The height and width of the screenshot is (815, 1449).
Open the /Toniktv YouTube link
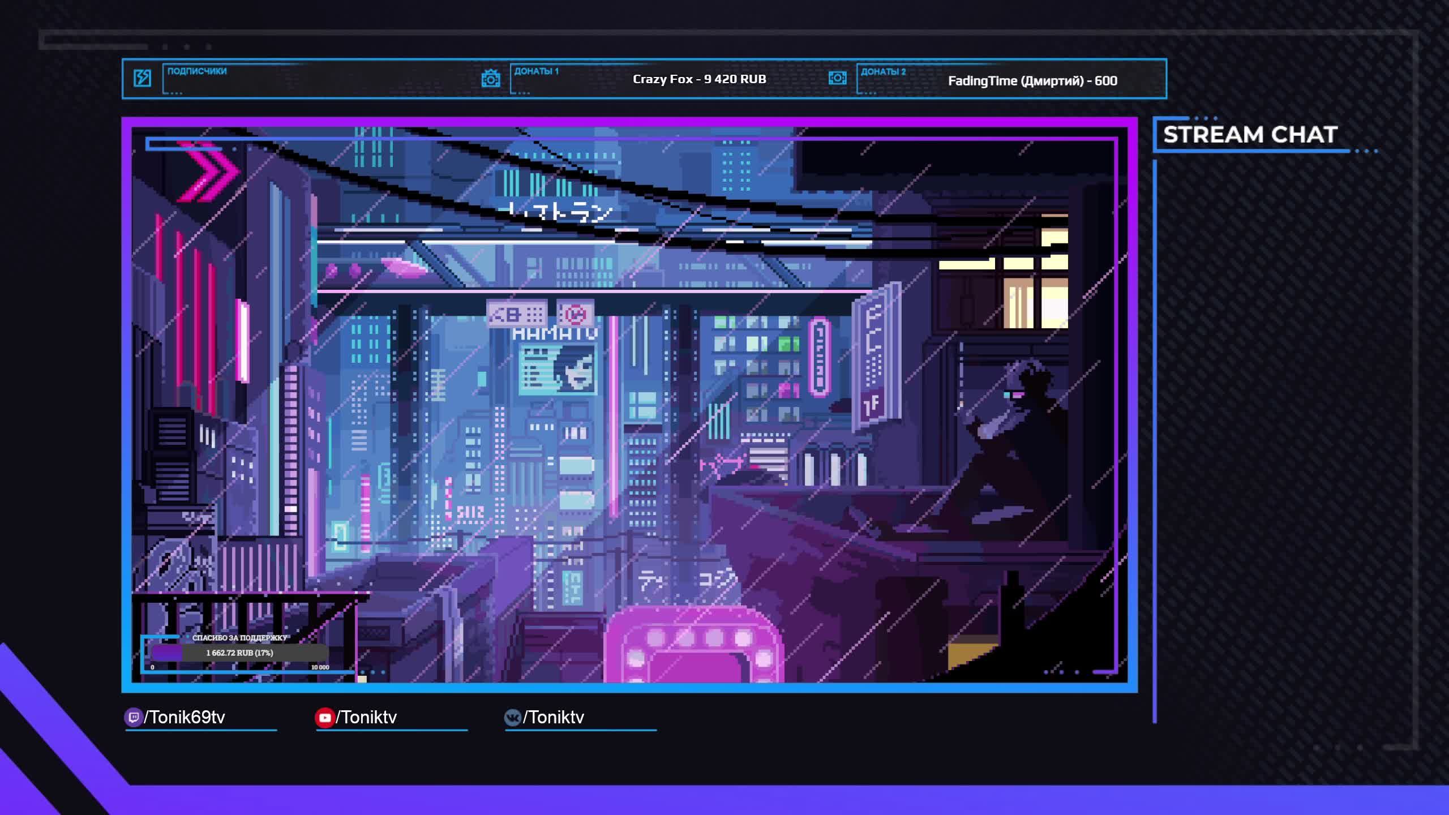point(366,718)
